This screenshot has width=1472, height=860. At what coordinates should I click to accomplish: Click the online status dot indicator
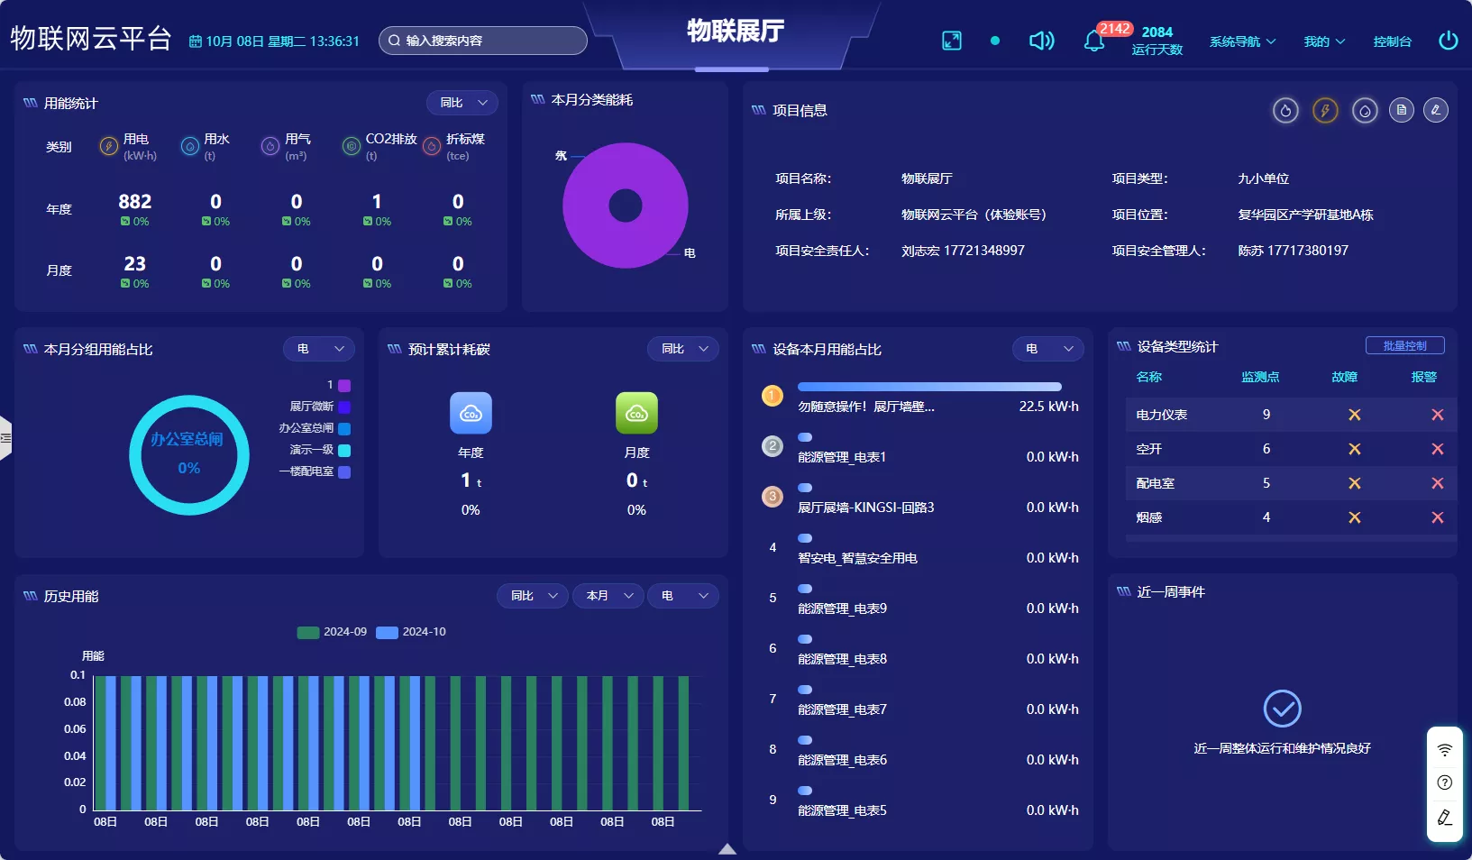[x=995, y=41]
